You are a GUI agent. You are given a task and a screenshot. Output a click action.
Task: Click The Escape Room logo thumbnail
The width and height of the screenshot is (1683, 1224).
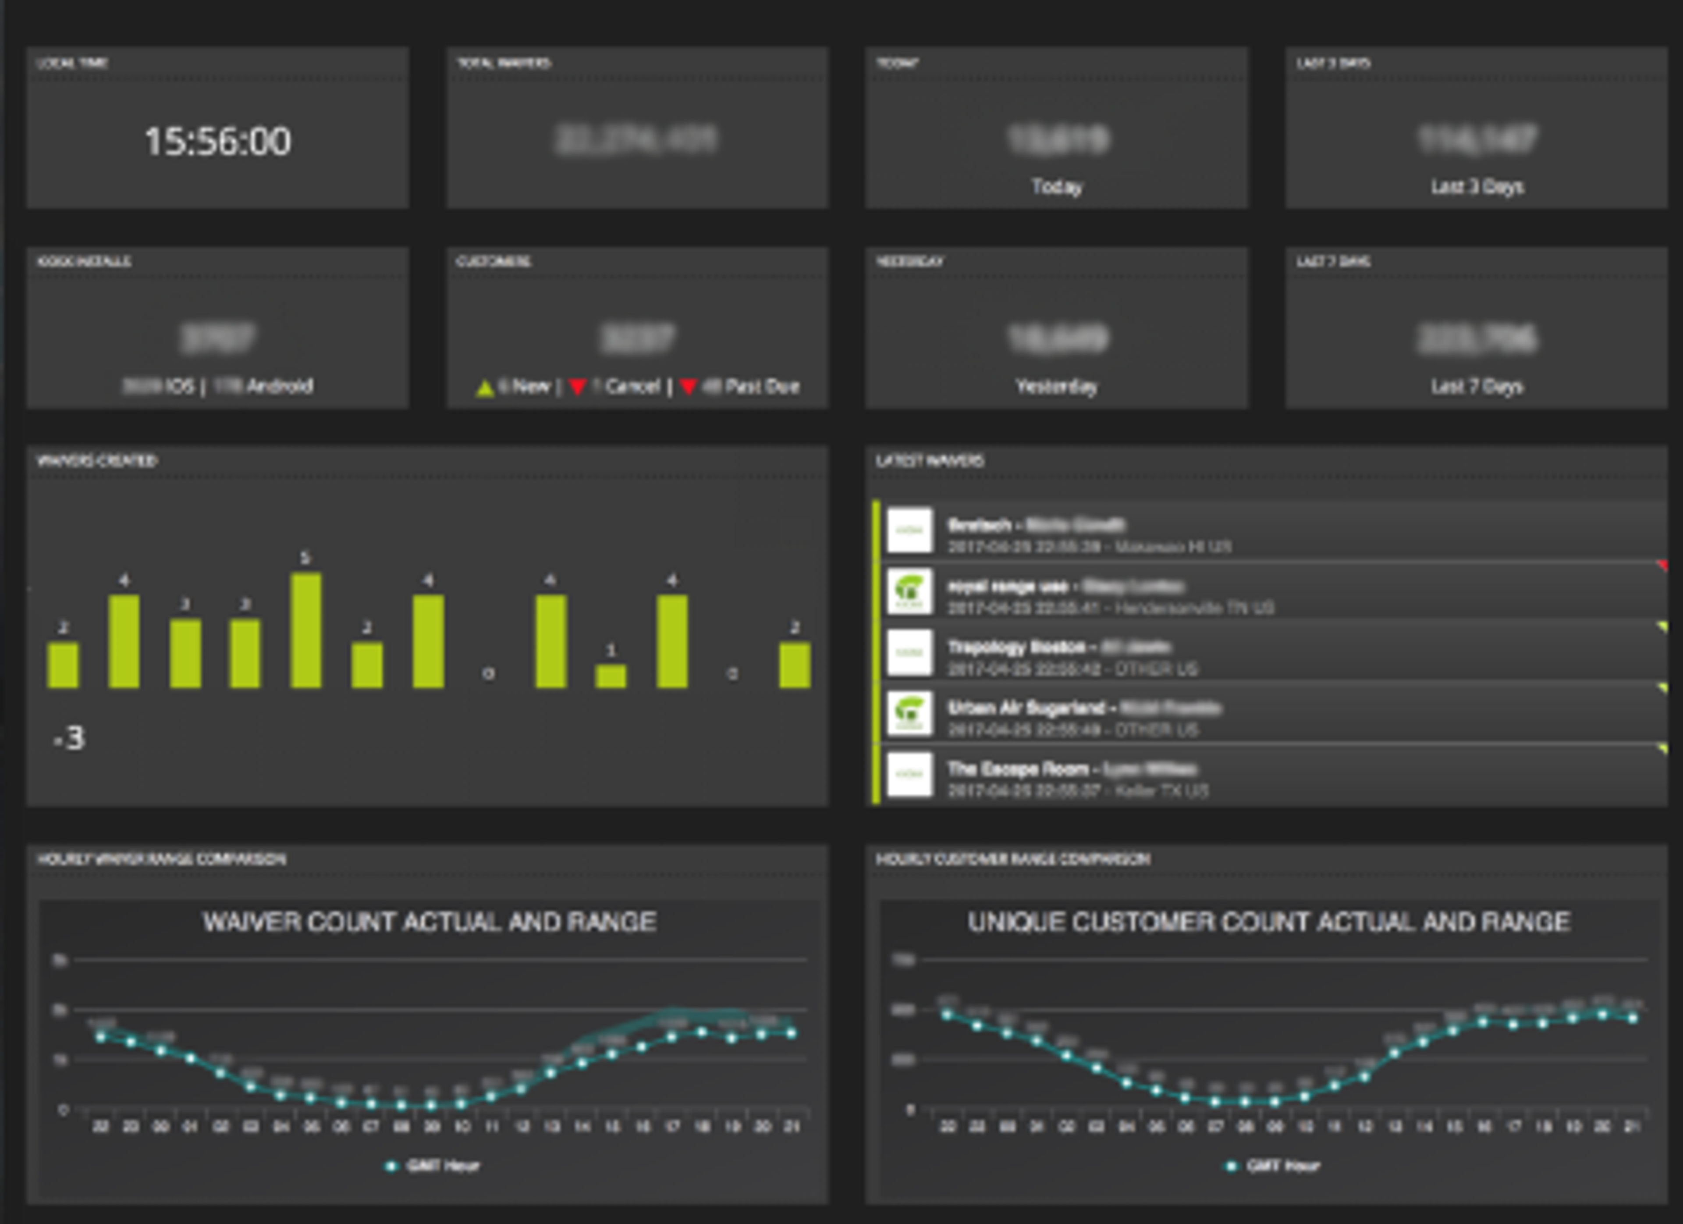pos(910,774)
